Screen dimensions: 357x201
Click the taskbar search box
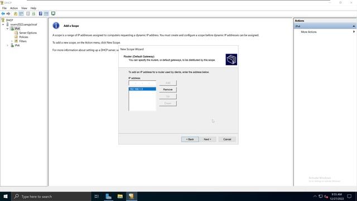pos(51,196)
